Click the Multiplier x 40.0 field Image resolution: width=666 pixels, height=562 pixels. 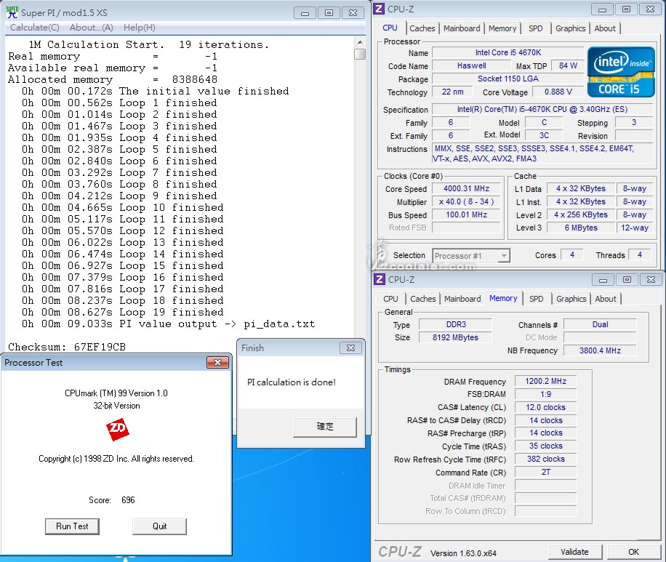466,202
